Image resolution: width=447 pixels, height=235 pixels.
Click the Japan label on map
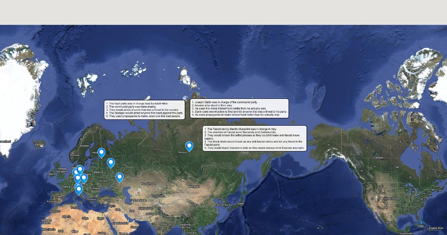click(x=240, y=204)
